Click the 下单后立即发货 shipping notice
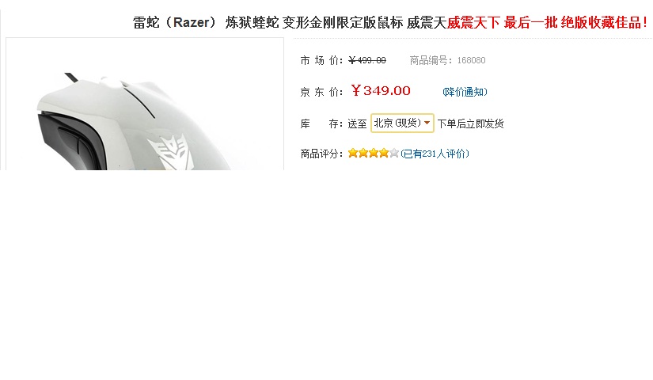 point(471,123)
